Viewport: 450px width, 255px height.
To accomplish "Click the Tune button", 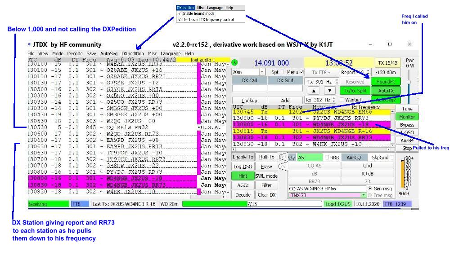I will coord(407,109).
